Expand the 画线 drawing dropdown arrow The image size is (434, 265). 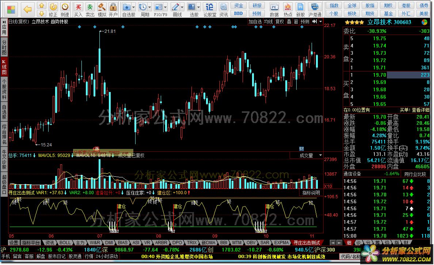pyautogui.click(x=182, y=7)
